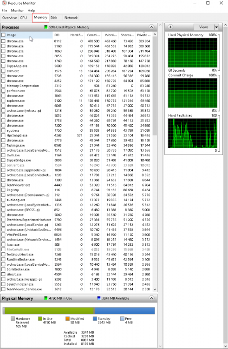Check the SkypeApp.exe process checkbox

3,66
